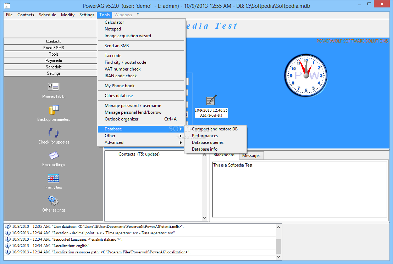
Task: Click the info icon on Location log row
Action: (x=8, y=233)
